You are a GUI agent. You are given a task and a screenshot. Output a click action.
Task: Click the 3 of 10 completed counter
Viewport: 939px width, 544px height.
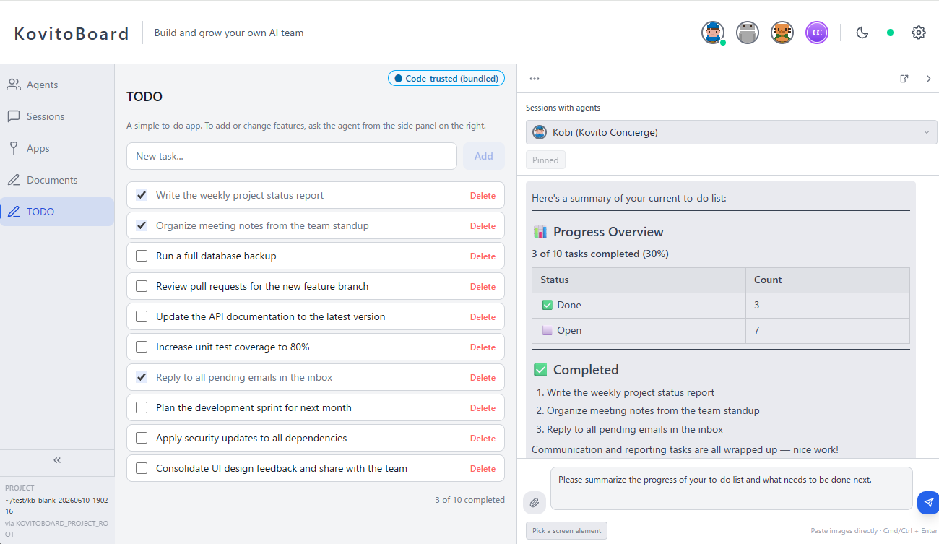(x=469, y=500)
